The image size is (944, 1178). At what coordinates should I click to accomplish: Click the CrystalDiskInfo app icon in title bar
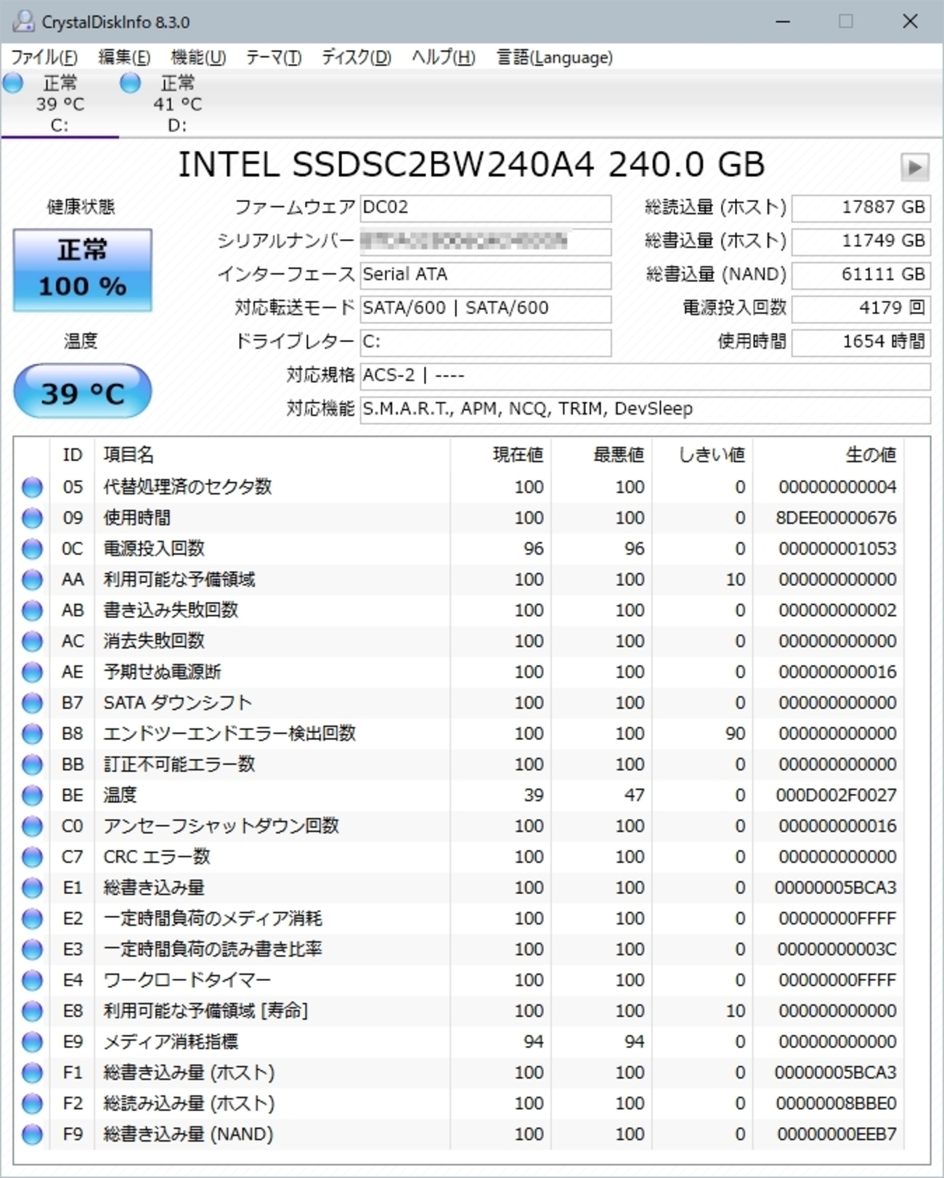tap(23, 22)
